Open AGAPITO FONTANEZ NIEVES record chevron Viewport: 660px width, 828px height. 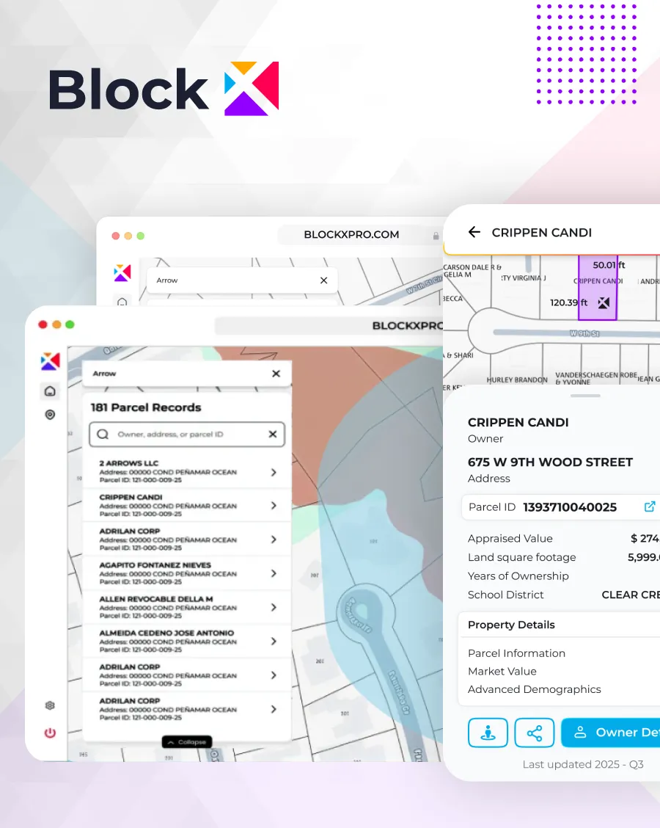[274, 573]
